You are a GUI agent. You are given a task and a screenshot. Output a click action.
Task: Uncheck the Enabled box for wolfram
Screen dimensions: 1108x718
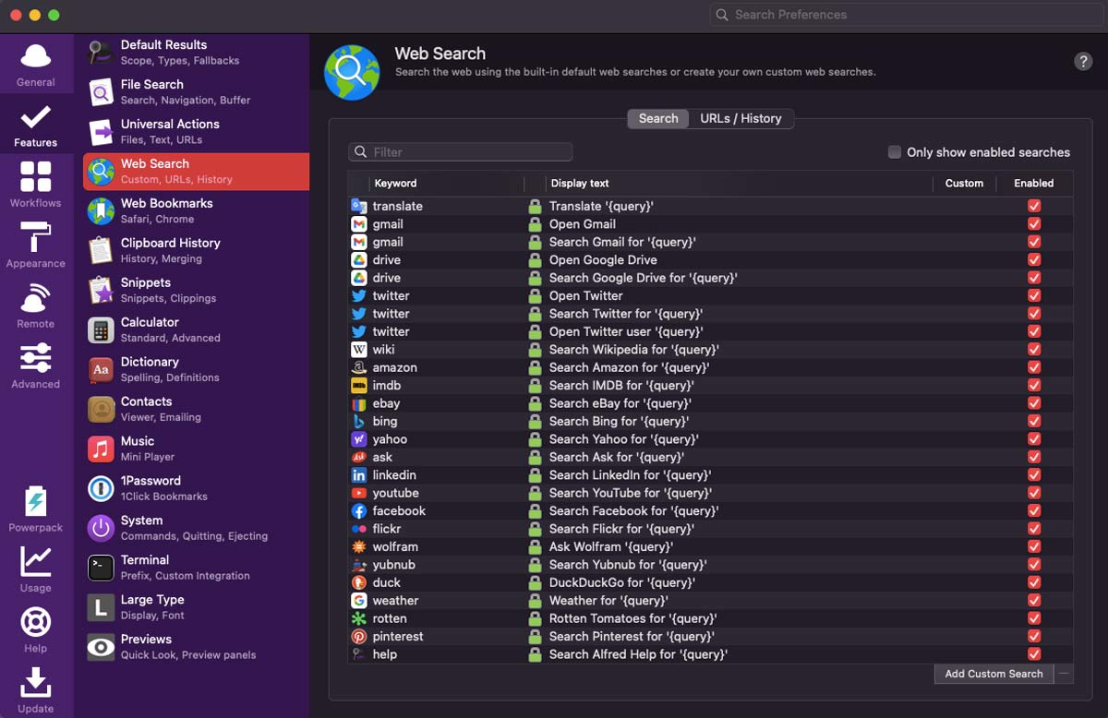point(1034,546)
